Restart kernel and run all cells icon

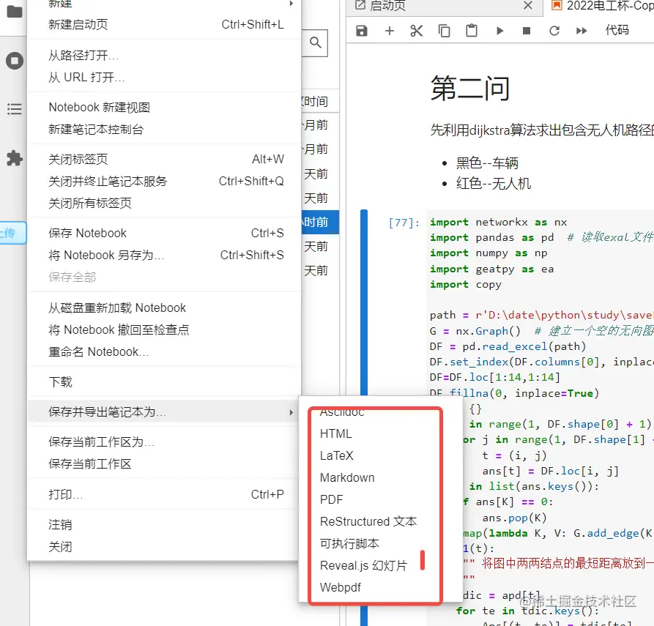[x=581, y=31]
